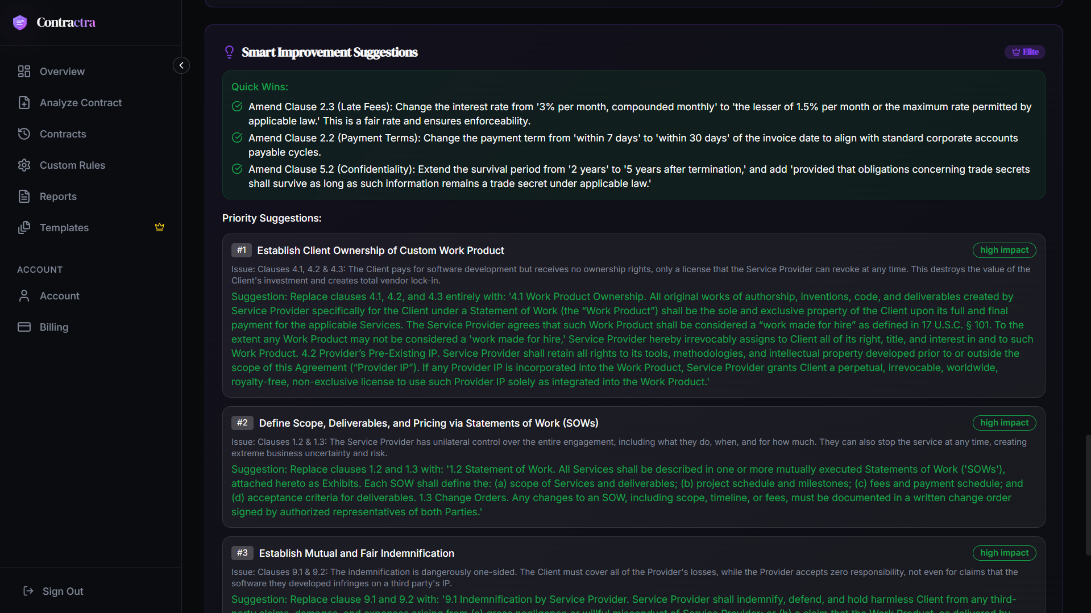The image size is (1091, 613).
Task: Click the Billing credit card icon
Action: (24, 327)
